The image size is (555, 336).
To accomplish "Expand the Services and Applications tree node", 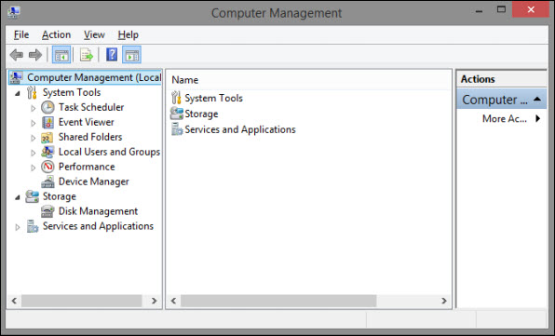I will [x=18, y=227].
